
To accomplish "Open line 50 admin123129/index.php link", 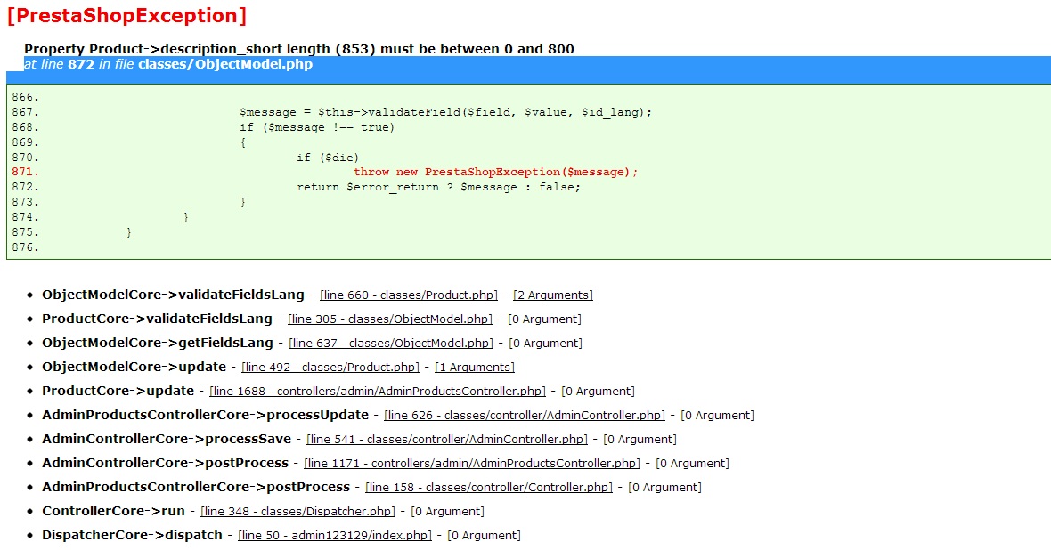I will 335,537.
